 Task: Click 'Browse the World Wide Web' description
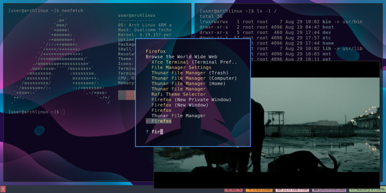[181, 56]
